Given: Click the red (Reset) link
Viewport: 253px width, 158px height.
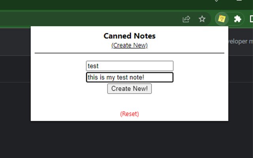Looking at the screenshot, I should 129,114.
